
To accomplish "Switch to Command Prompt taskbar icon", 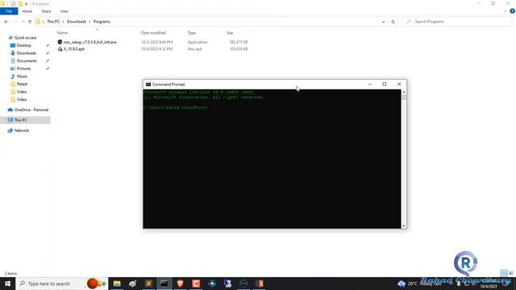I will click(164, 284).
